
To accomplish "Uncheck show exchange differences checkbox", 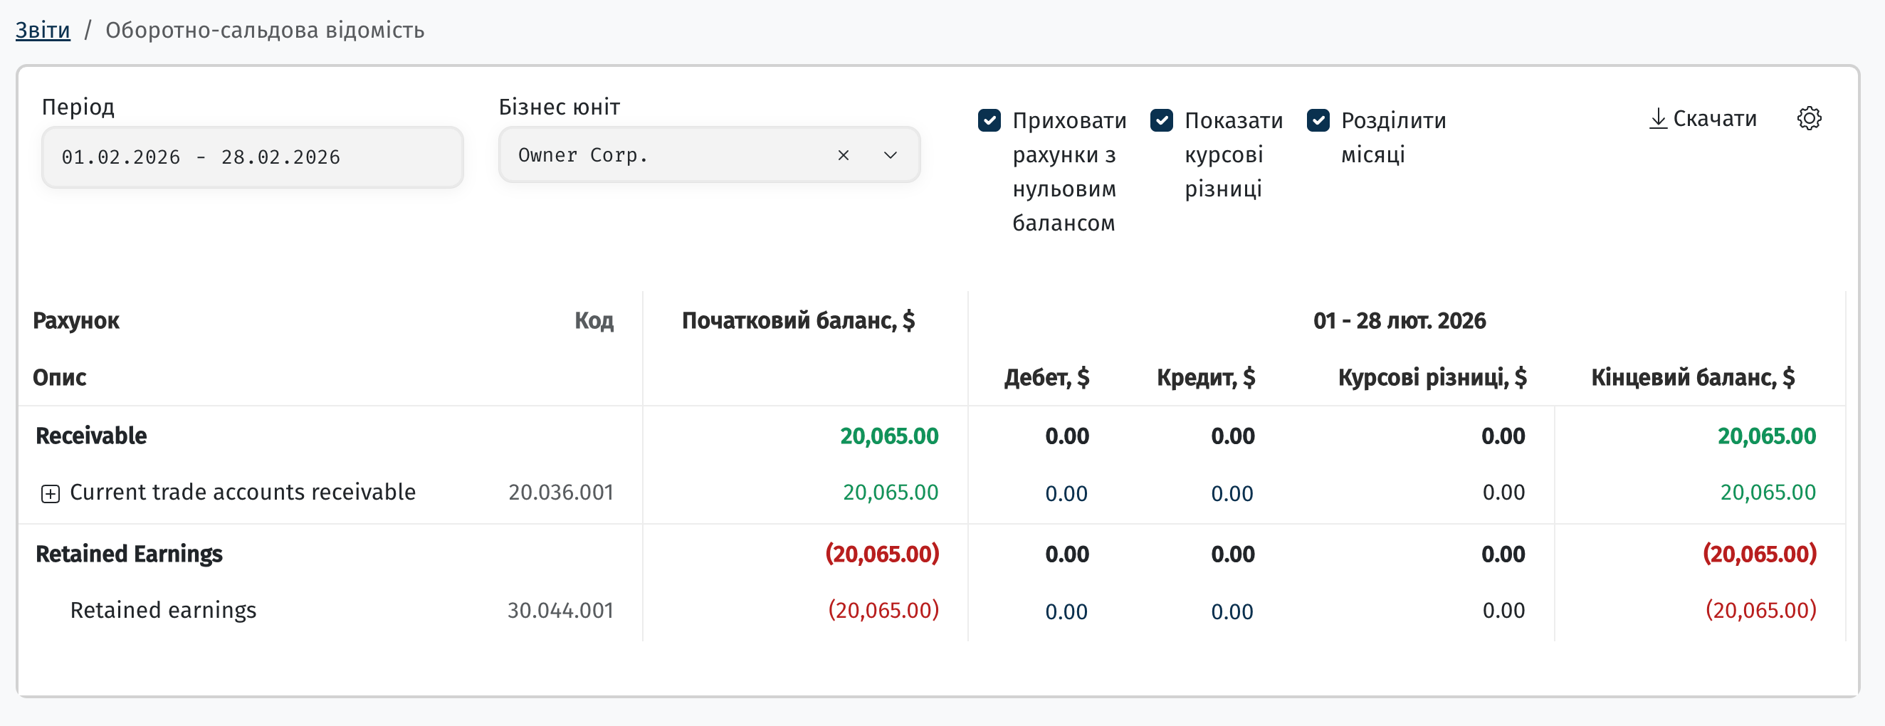I will pos(1161,120).
